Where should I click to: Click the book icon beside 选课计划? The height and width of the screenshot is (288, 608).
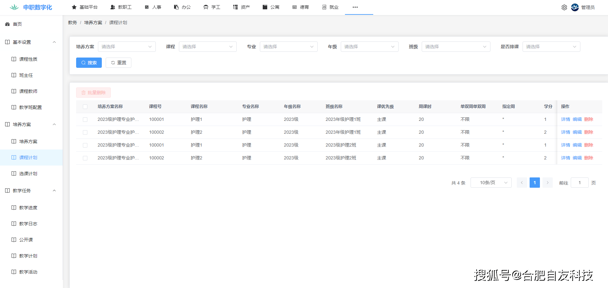tap(14, 174)
